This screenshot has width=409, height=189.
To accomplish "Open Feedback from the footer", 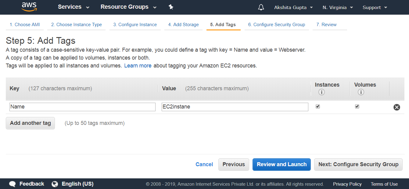I will pyautogui.click(x=32, y=184).
